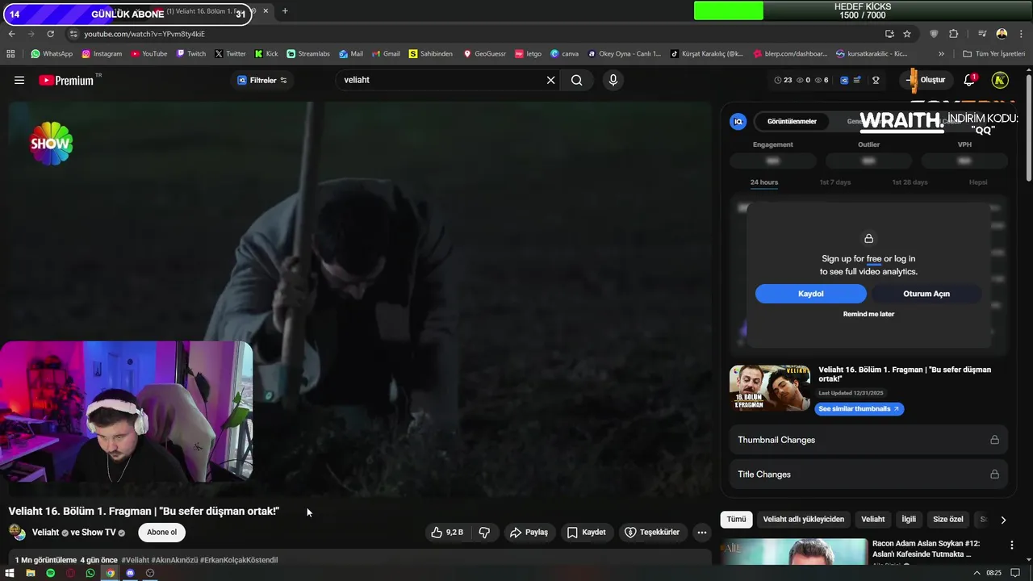
Task: Select 'Veliaht adlı yükleyiciden' chip
Action: (804, 520)
